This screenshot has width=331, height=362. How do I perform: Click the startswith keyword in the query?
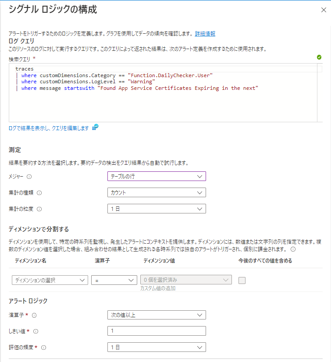pos(79,88)
